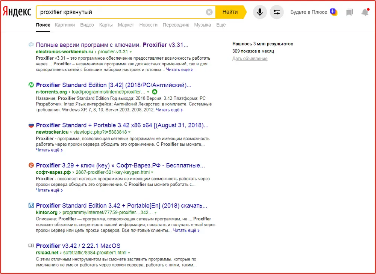The height and width of the screenshot is (274, 376).
Task: Expand the dropdown arrow next to electronics-workbench.ru URL
Action: [131, 52]
